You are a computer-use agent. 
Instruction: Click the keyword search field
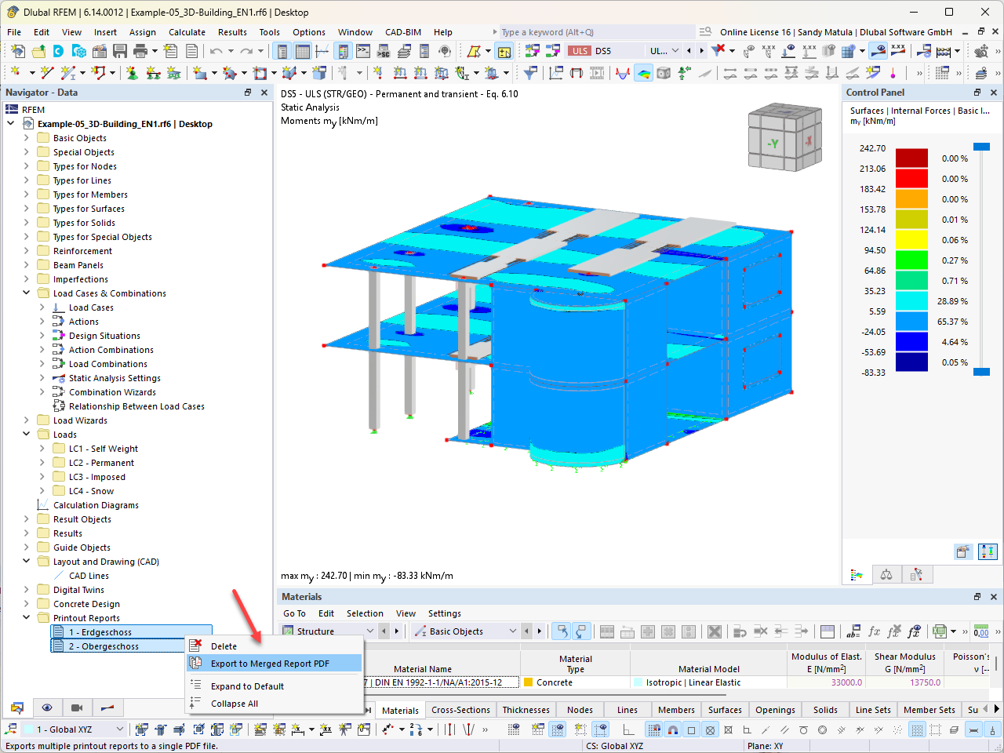pos(597,32)
